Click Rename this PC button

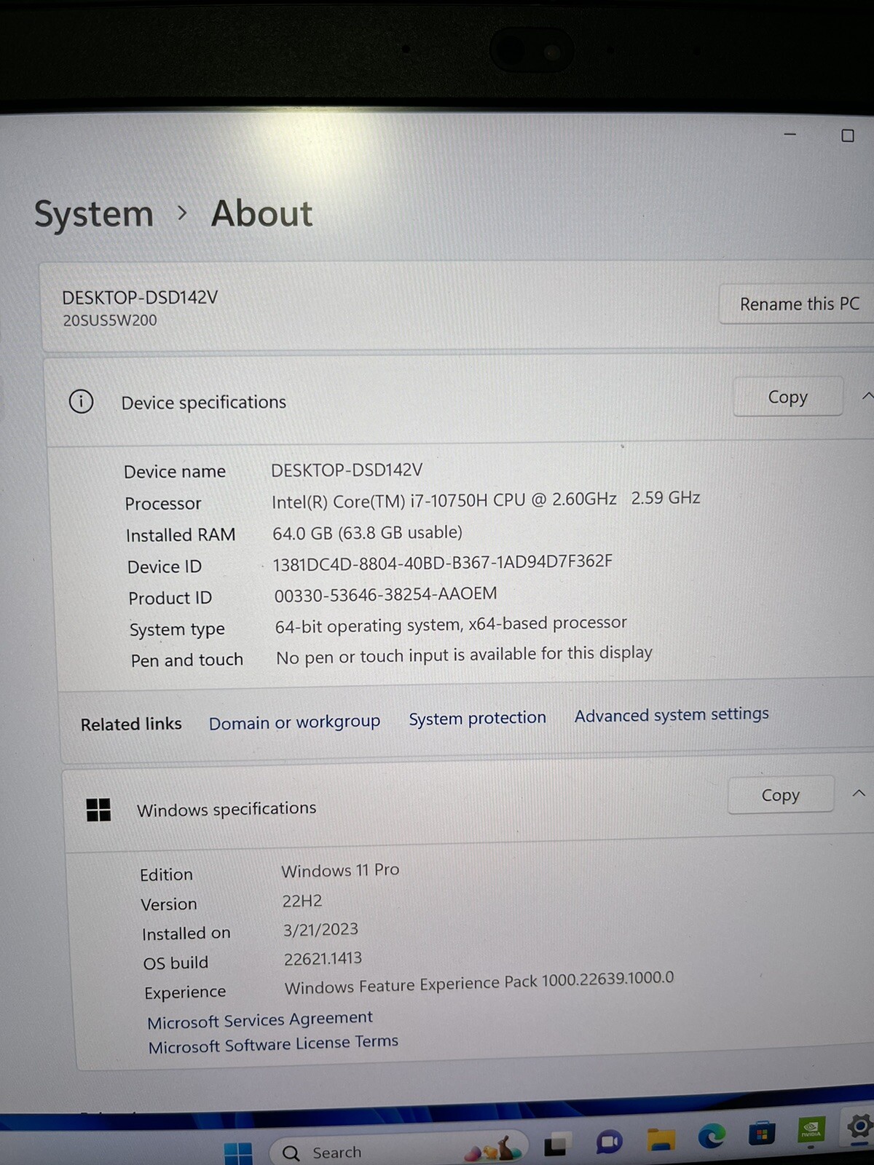point(799,304)
